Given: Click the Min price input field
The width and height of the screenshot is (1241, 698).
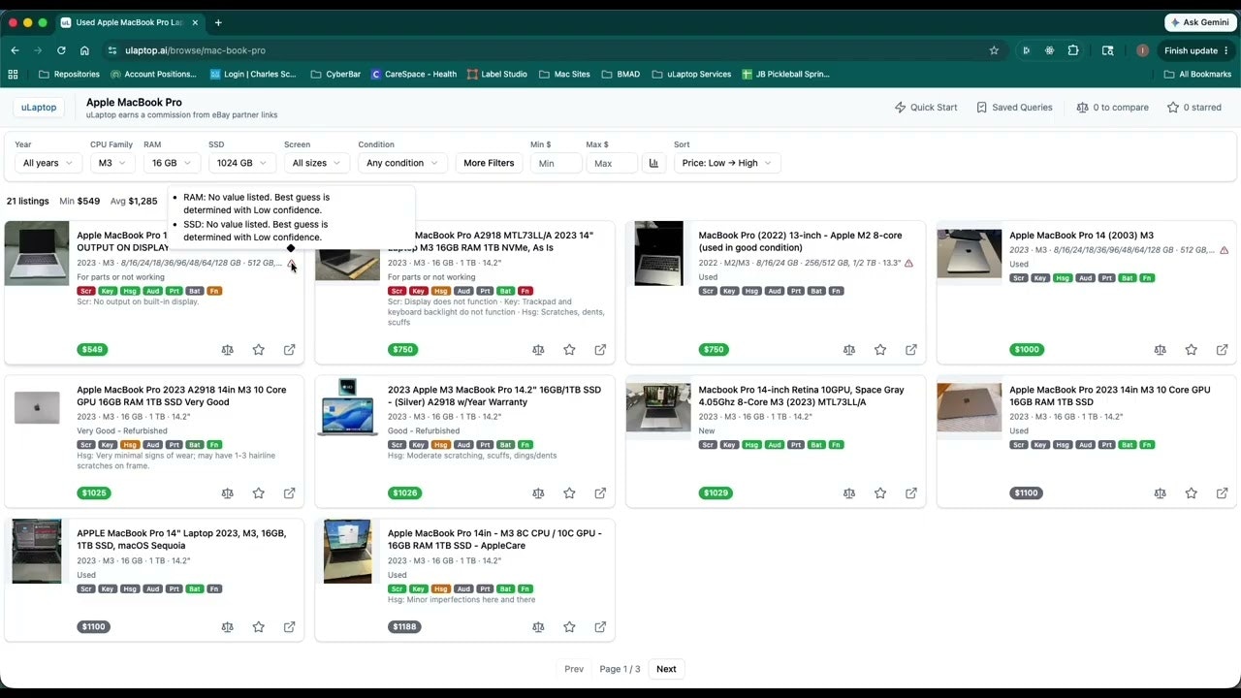Looking at the screenshot, I should pyautogui.click(x=556, y=163).
